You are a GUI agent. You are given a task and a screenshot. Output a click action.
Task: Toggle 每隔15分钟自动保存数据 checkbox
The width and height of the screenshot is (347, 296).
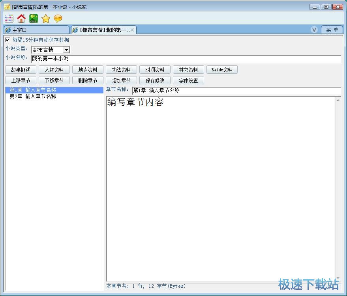pos(8,40)
